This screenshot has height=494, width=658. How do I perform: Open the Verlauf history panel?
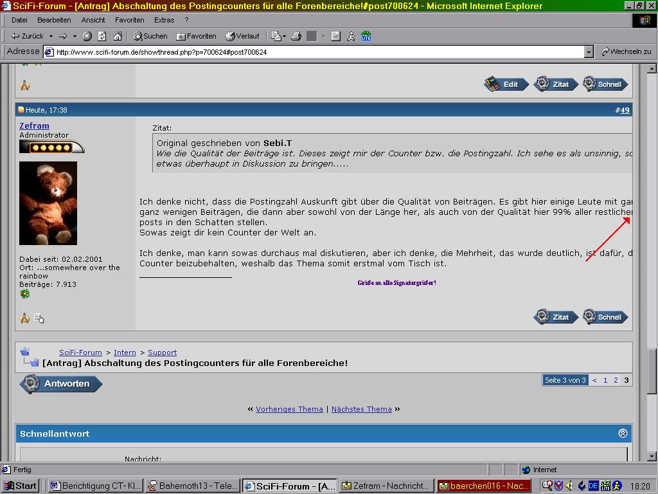tap(242, 36)
